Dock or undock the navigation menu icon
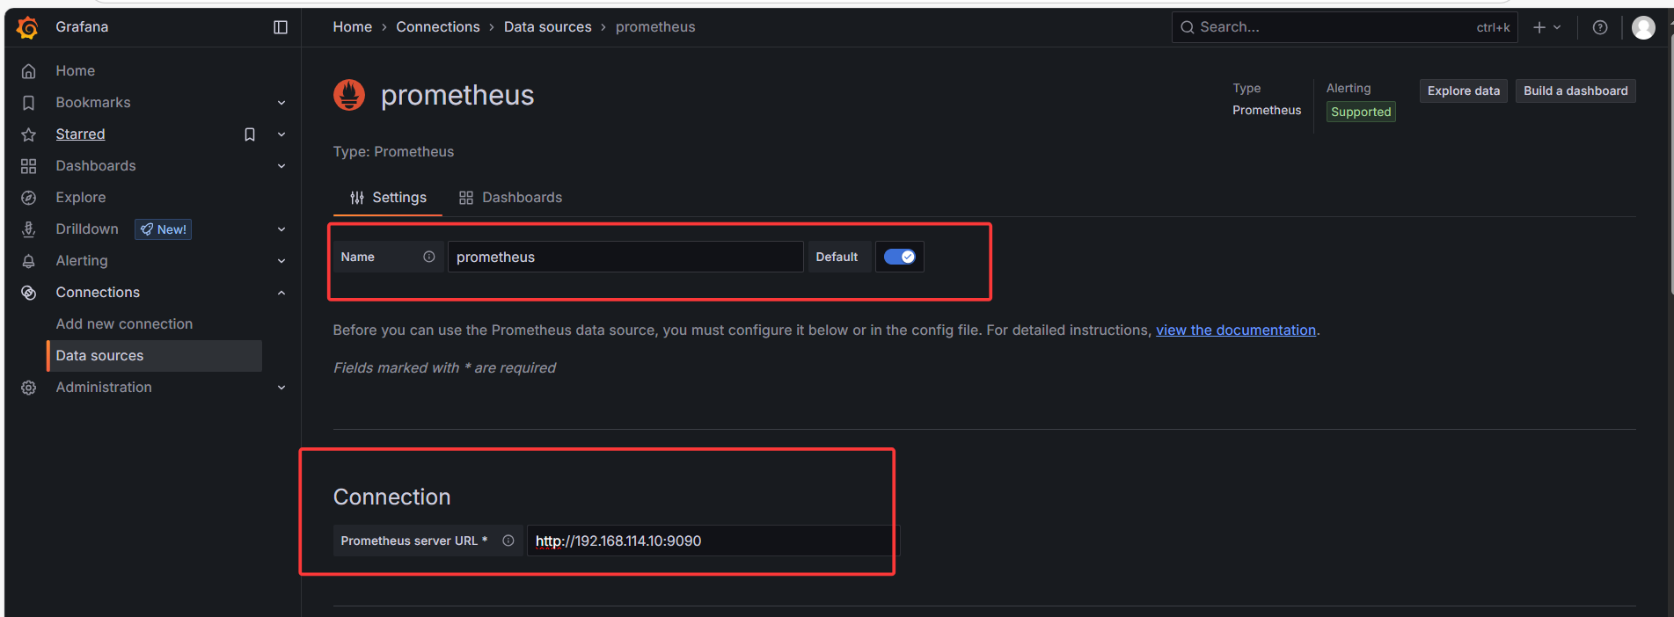The height and width of the screenshot is (617, 1674). point(281,27)
